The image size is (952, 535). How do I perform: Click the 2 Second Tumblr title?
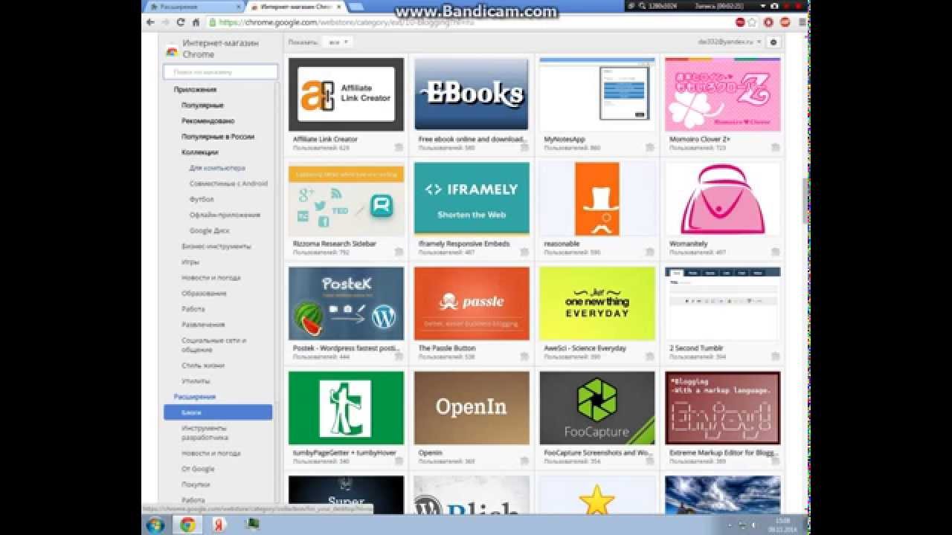pos(696,348)
